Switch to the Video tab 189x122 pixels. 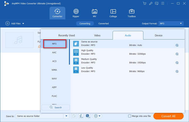(x=97, y=35)
